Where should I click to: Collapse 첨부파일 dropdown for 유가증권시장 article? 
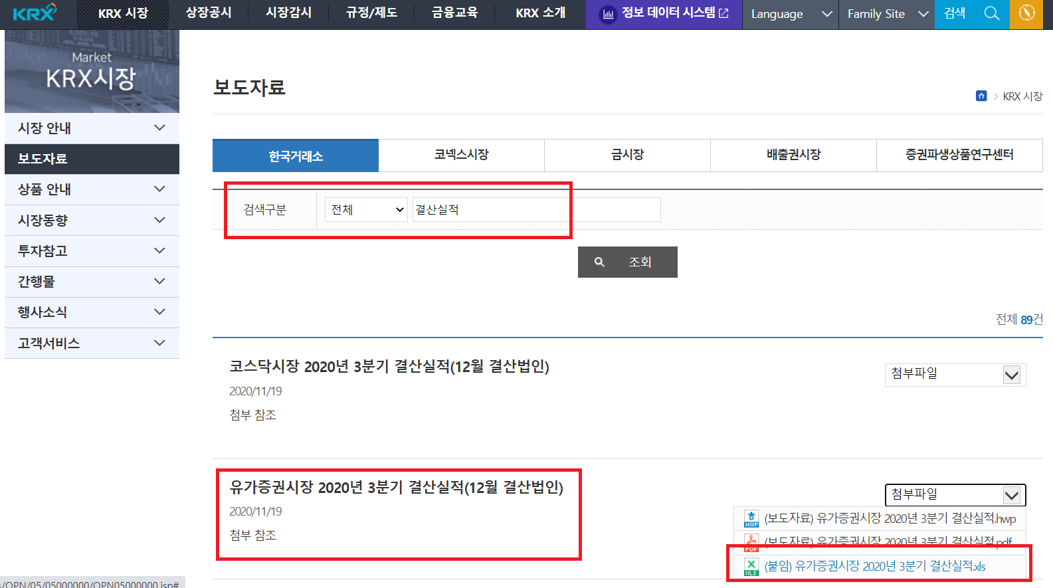pos(955,495)
